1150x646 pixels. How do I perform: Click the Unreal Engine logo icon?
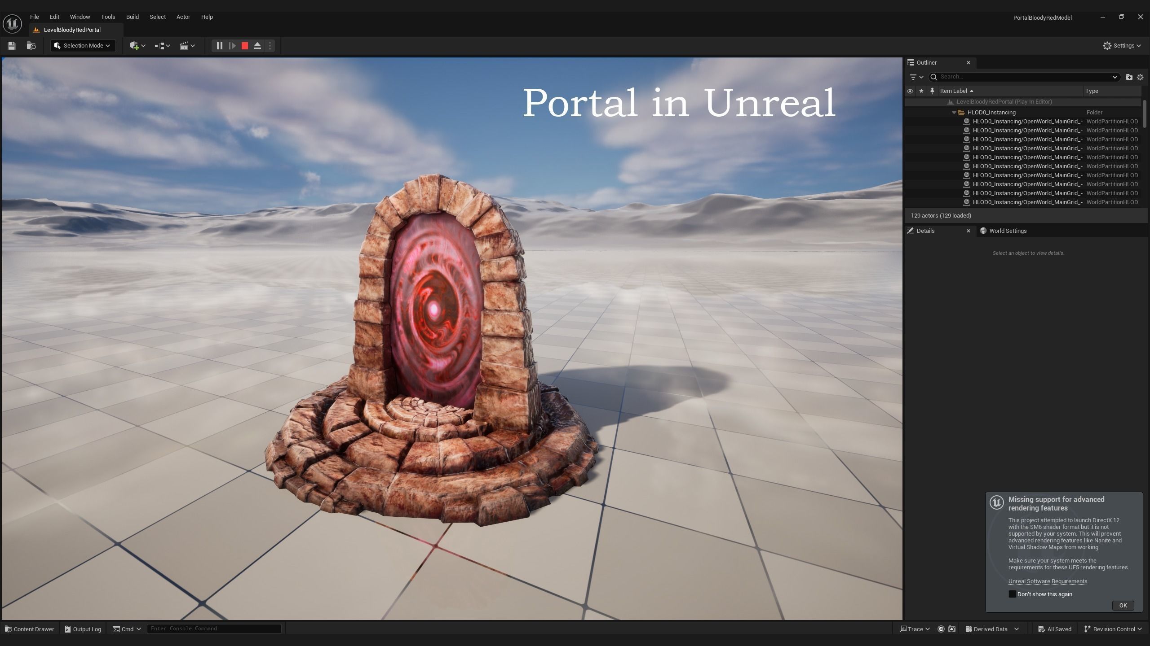[12, 23]
